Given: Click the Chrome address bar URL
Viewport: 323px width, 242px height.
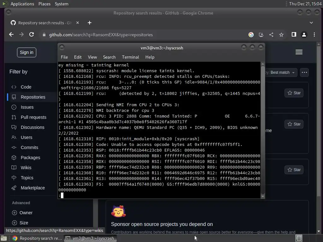Looking at the screenshot, I should point(101,35).
